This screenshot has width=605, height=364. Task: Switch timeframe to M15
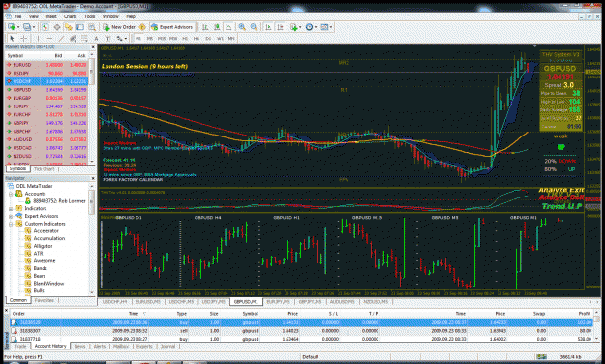[162, 38]
